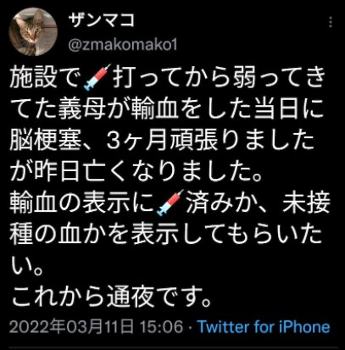345x350 pixels.
Task: Click the syringe emoji before 済みか
Action: pyautogui.click(x=170, y=203)
